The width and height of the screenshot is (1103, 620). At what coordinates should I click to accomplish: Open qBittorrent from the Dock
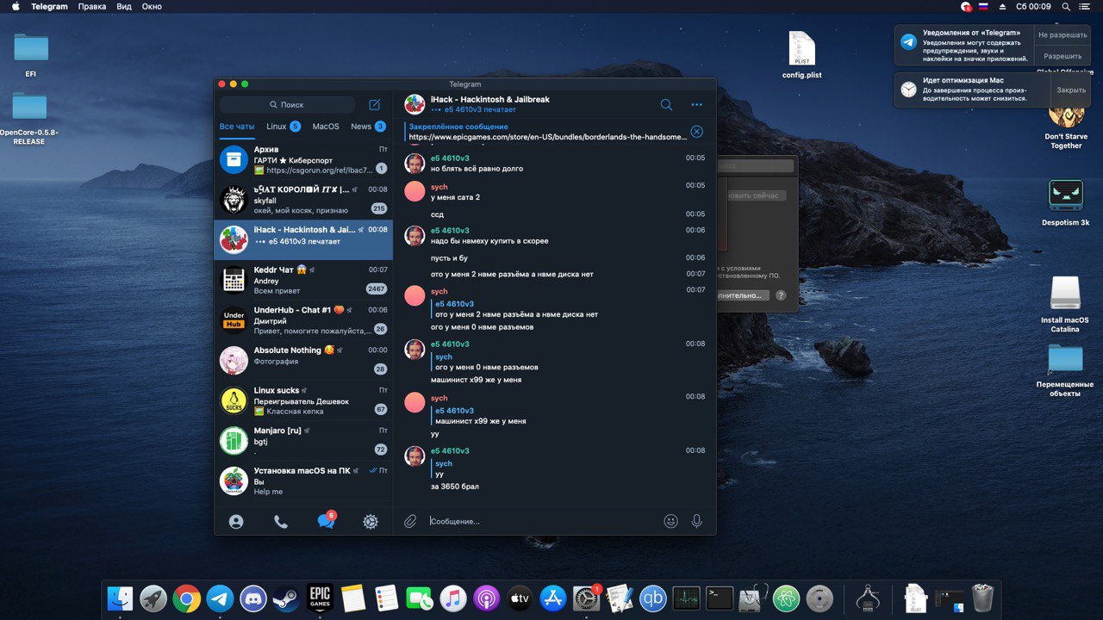point(652,598)
